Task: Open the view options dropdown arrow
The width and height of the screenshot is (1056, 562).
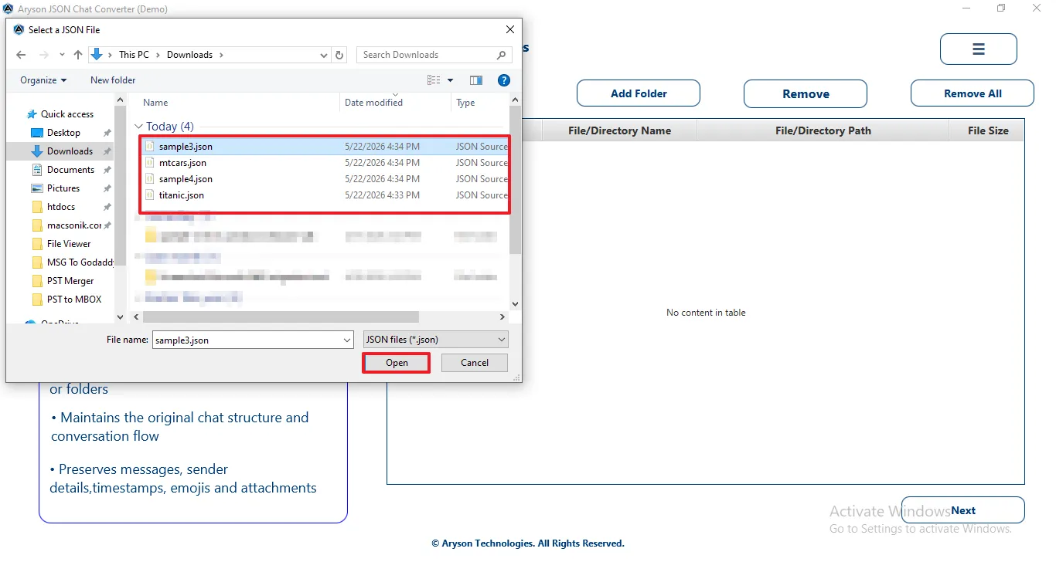Action: tap(451, 80)
